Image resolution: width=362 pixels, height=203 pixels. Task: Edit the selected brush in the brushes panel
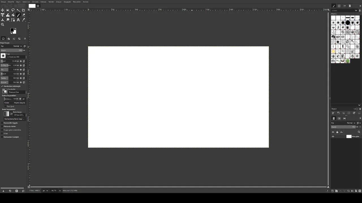(333, 113)
